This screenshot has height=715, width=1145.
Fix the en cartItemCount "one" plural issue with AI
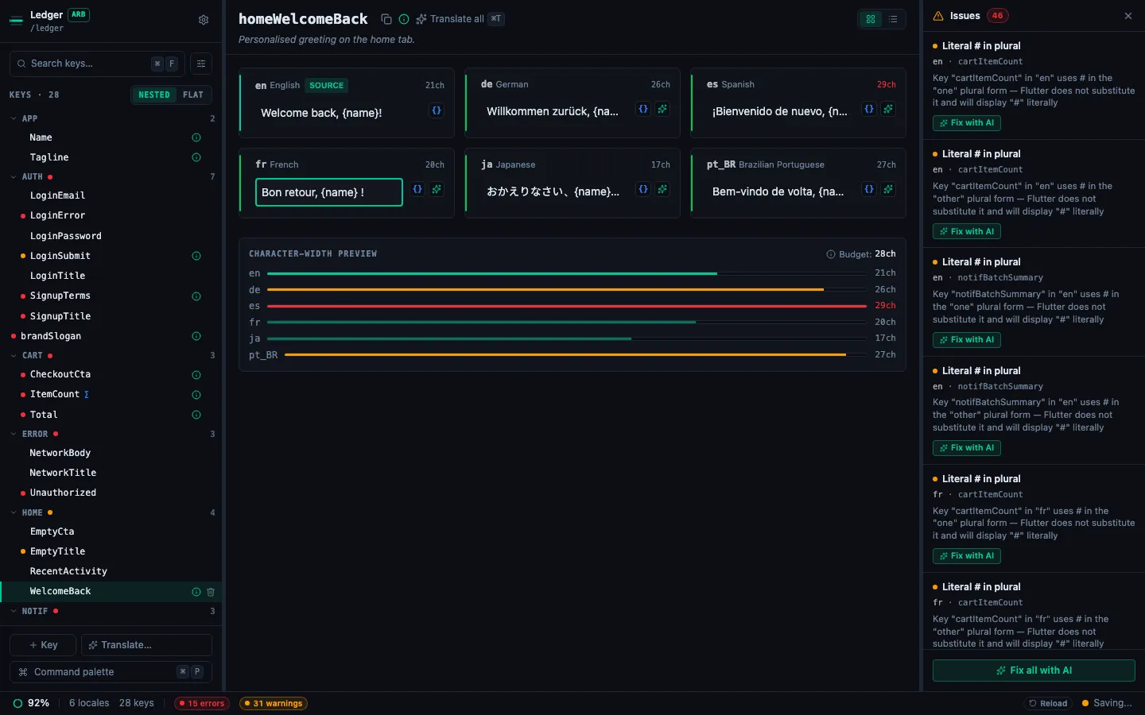[x=967, y=123]
